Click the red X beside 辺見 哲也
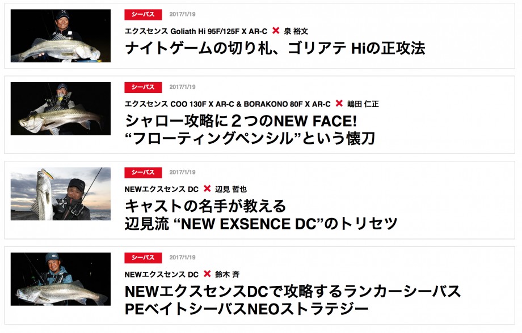Image resolution: width=522 pixels, height=333 pixels. 207,189
